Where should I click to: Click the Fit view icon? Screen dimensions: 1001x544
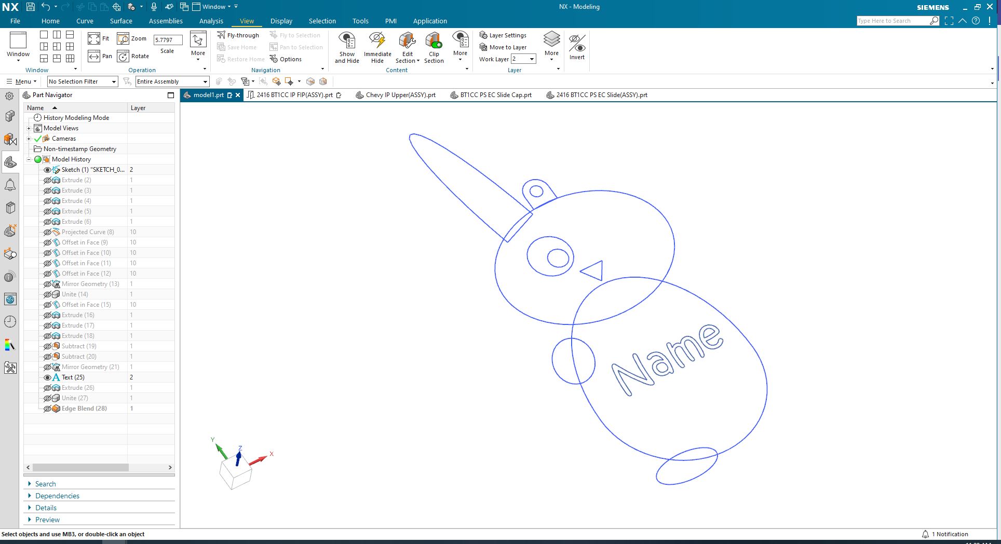coord(94,39)
